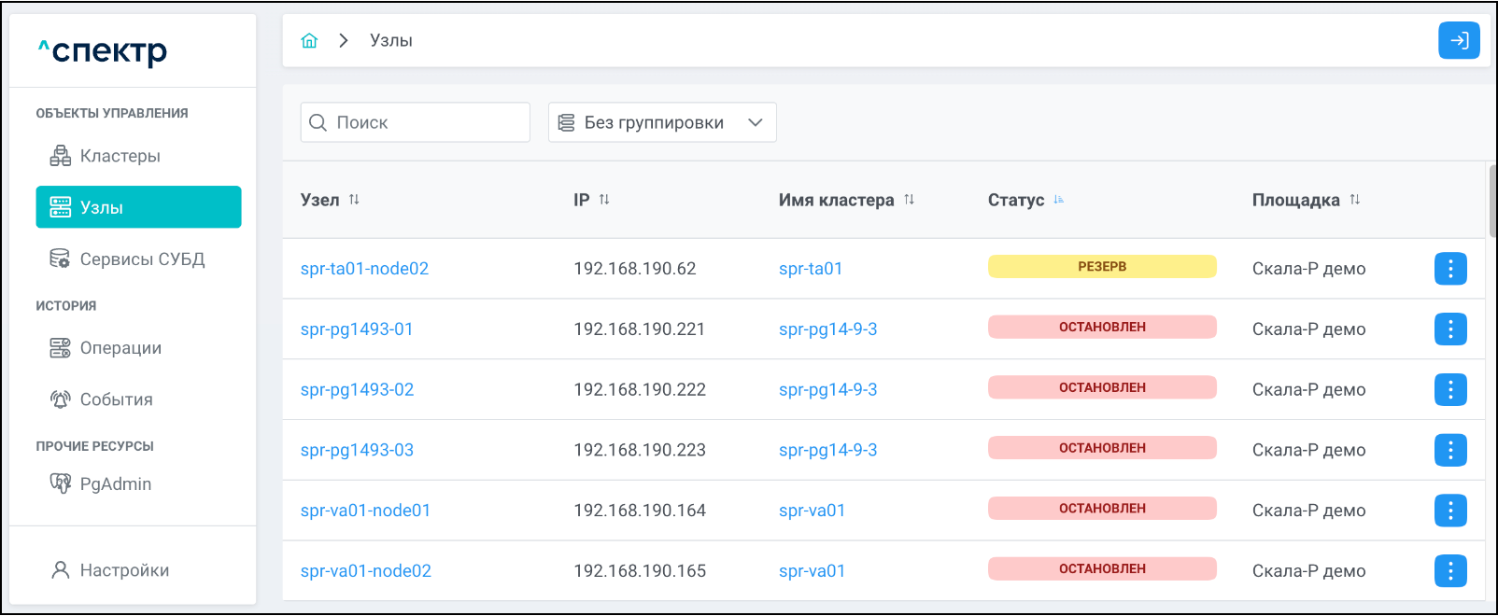Expand the Без группировки grouping dropdown
This screenshot has height=616, width=1498.
click(661, 122)
